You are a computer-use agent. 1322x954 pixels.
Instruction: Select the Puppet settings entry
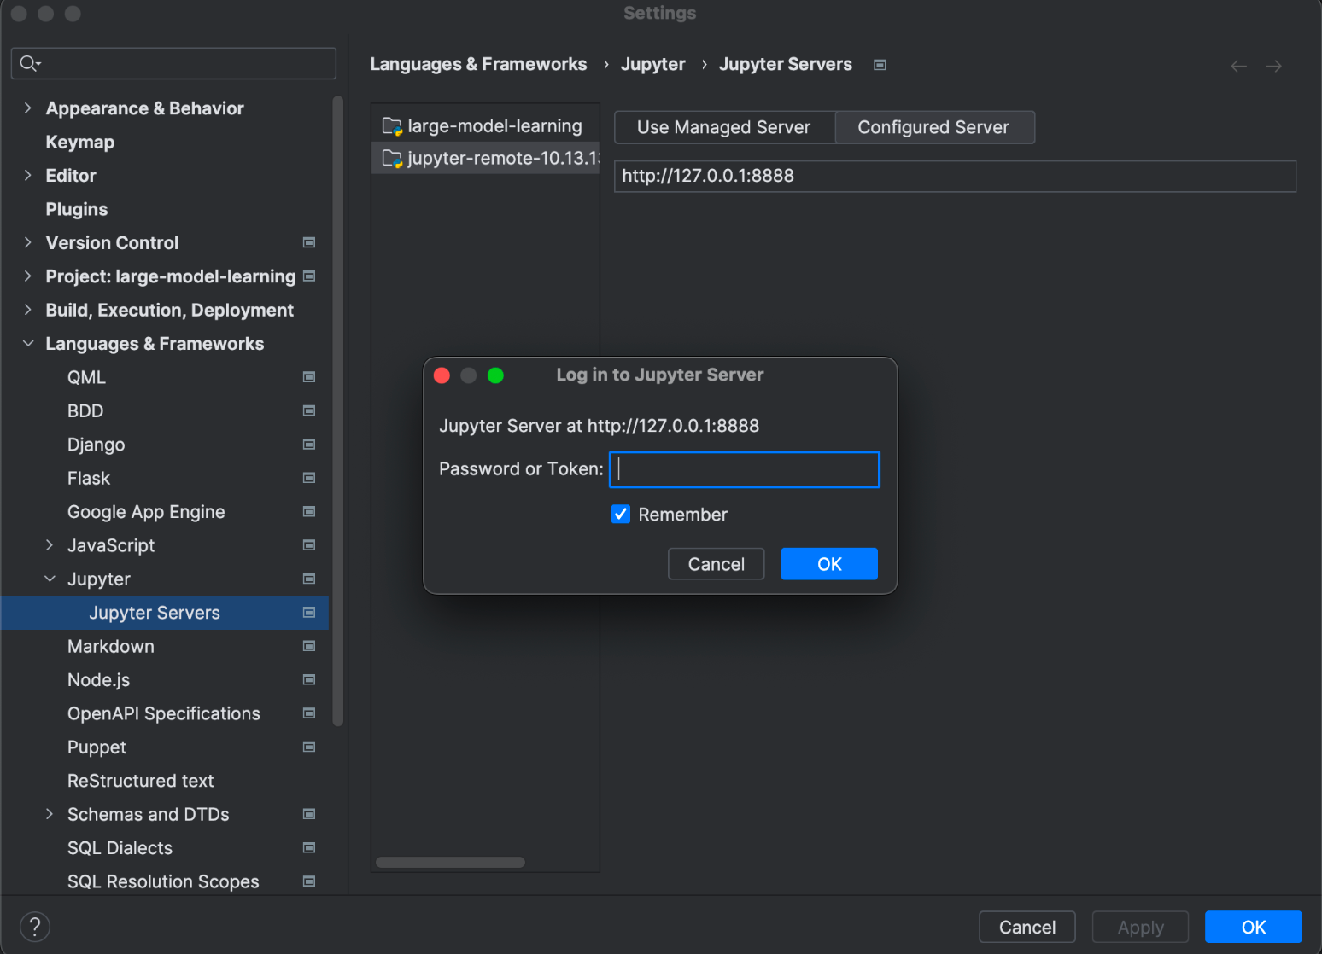click(97, 747)
